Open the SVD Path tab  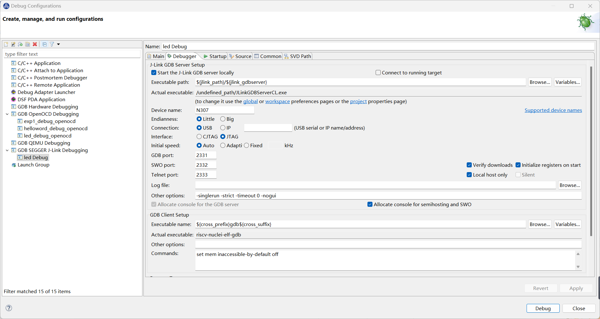(x=297, y=56)
